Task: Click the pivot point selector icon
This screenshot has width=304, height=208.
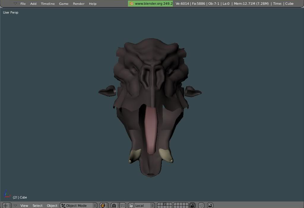Action: click(114, 205)
